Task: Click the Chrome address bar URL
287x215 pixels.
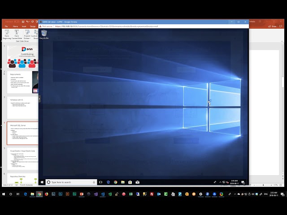Action: click(106, 26)
